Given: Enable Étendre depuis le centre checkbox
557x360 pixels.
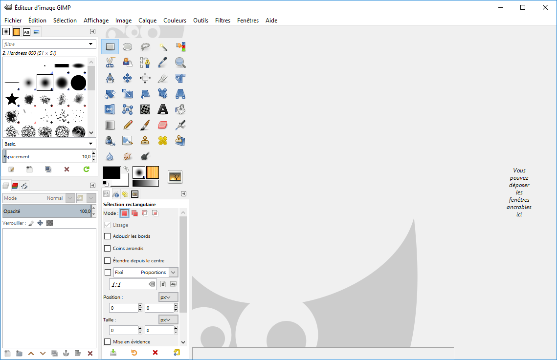Looking at the screenshot, I should point(107,261).
